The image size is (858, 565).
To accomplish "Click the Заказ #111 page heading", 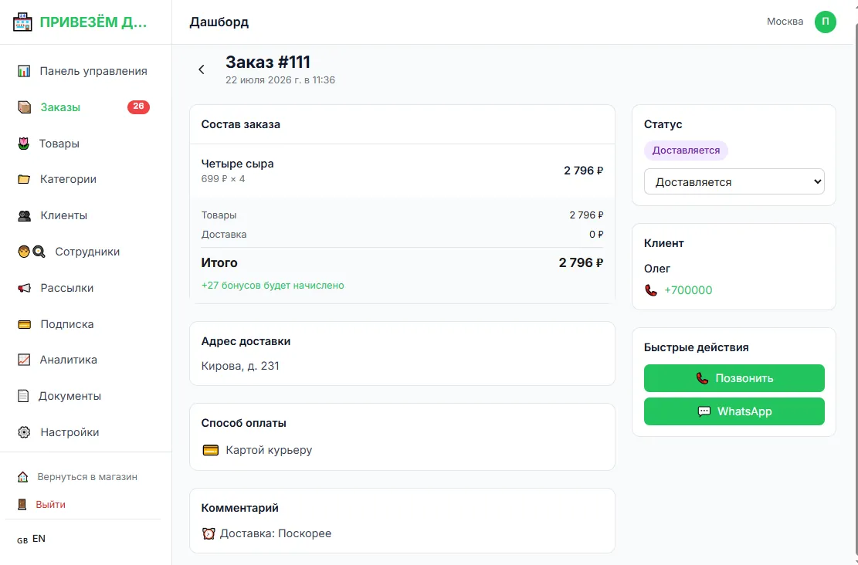I will click(x=267, y=62).
